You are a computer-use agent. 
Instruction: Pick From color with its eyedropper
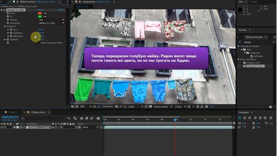tap(45, 13)
